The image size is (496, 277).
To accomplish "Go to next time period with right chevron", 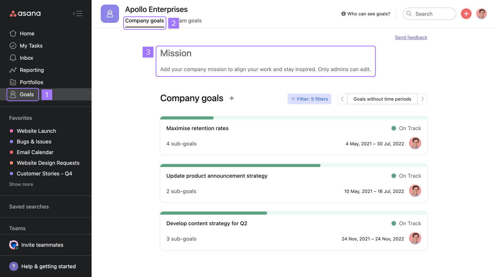I will click(422, 99).
